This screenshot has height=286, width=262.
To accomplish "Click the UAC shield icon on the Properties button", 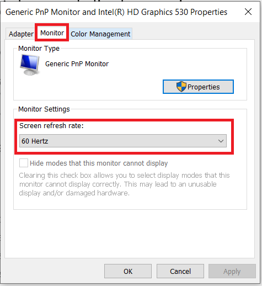I will point(181,87).
